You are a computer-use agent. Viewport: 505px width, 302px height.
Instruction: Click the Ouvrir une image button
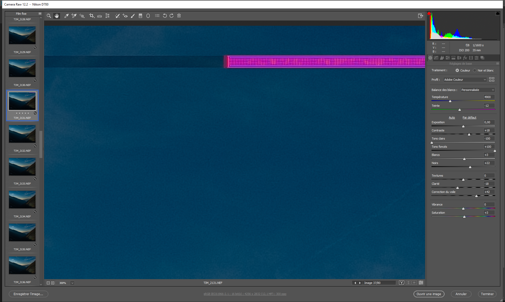pyautogui.click(x=429, y=294)
